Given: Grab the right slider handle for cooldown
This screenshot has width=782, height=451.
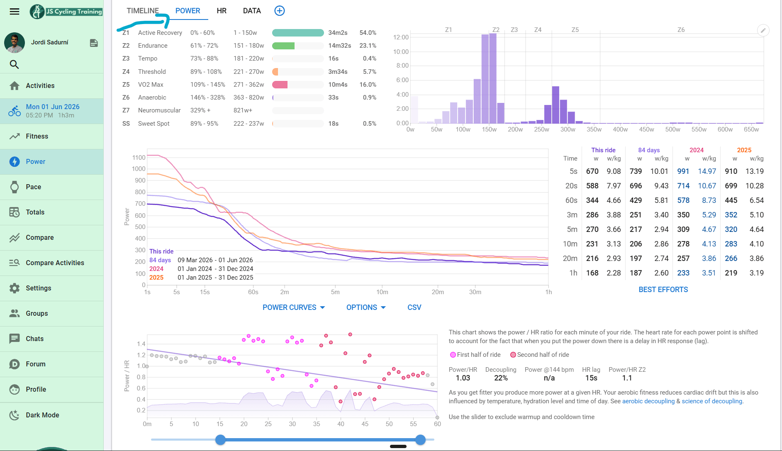Looking at the screenshot, I should click(420, 440).
